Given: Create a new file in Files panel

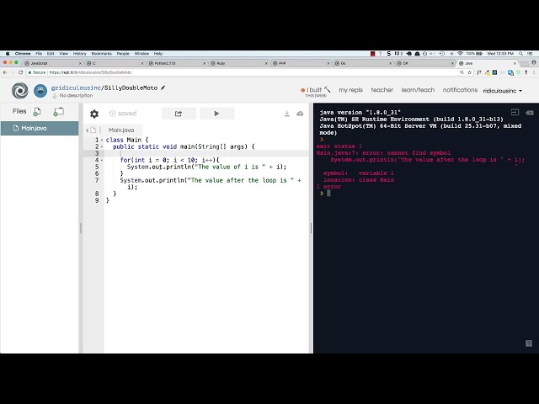Looking at the screenshot, I should [37, 111].
